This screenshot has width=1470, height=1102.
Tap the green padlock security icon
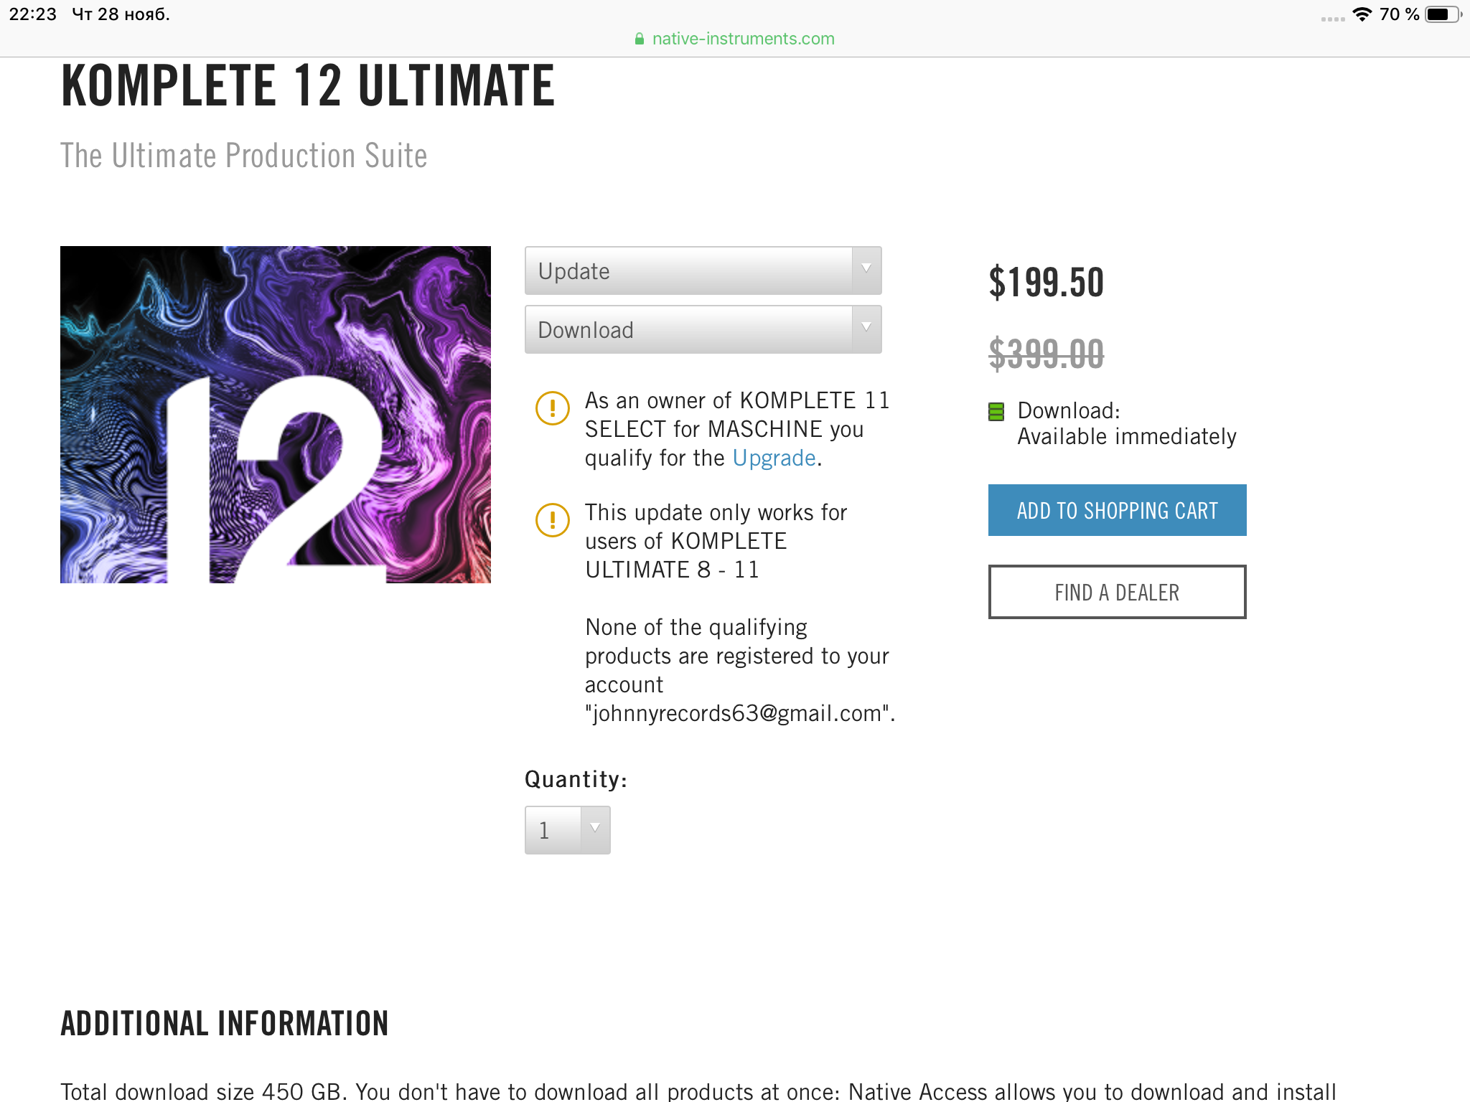639,39
